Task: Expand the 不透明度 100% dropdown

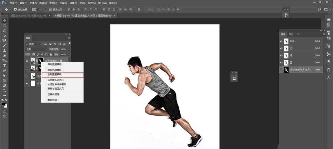Action: (69, 49)
